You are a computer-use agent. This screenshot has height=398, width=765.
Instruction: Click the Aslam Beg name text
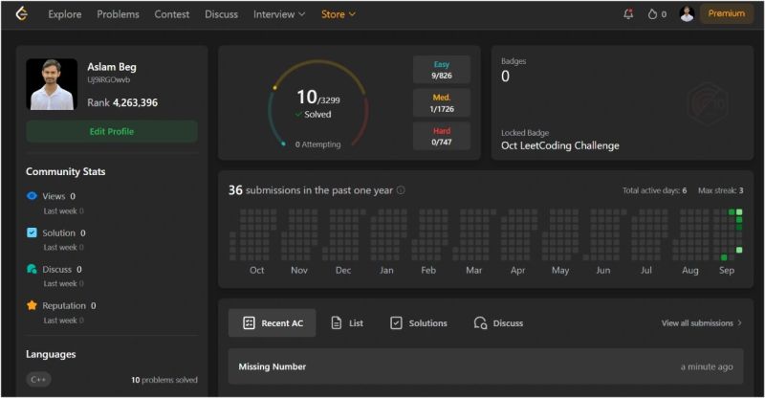click(112, 67)
